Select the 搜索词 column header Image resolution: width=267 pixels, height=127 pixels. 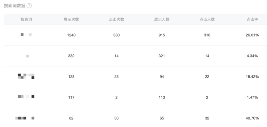point(26,19)
